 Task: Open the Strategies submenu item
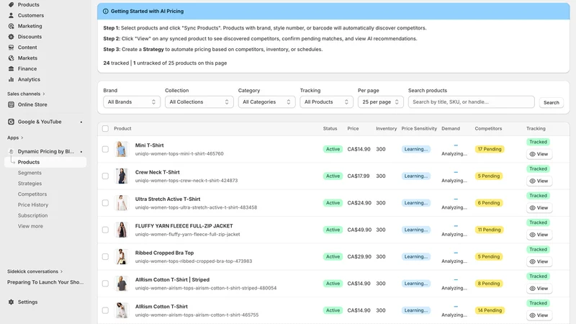tap(30, 184)
